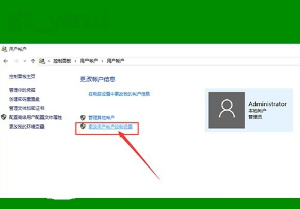The width and height of the screenshot is (300, 209).
Task: Open 管理文件加密证书 sidebar link
Action: (x=27, y=108)
